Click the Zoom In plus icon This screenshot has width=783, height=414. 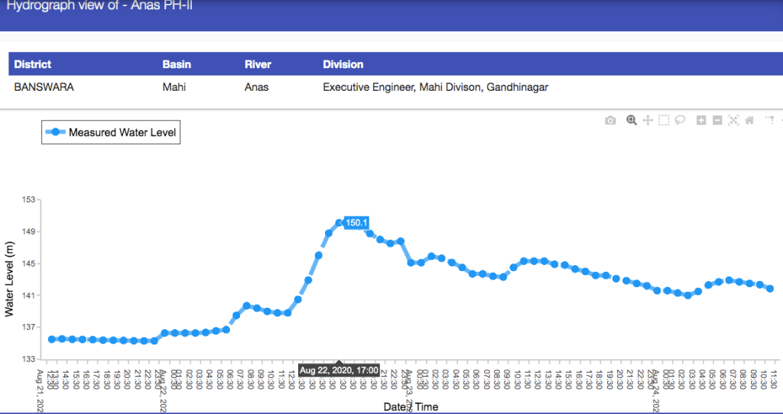pyautogui.click(x=701, y=120)
